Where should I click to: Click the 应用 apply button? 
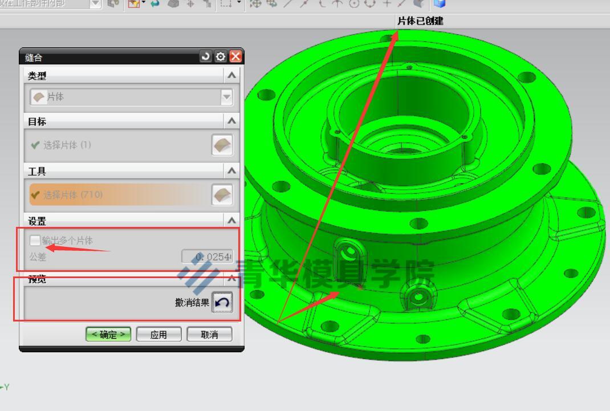click(x=158, y=335)
